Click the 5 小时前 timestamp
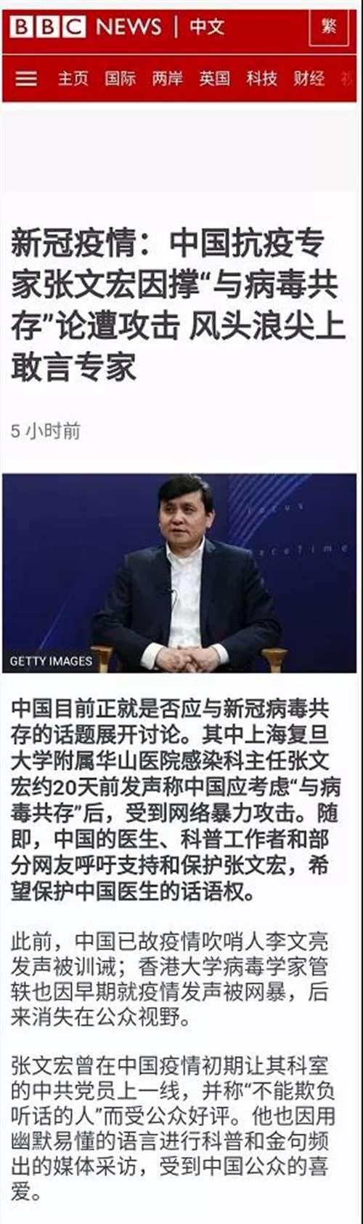This screenshot has width=363, height=1224. (x=46, y=432)
